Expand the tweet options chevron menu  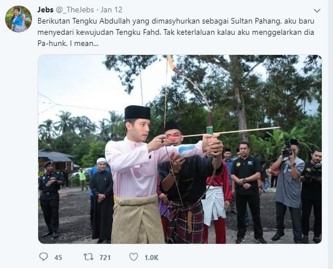point(317,11)
